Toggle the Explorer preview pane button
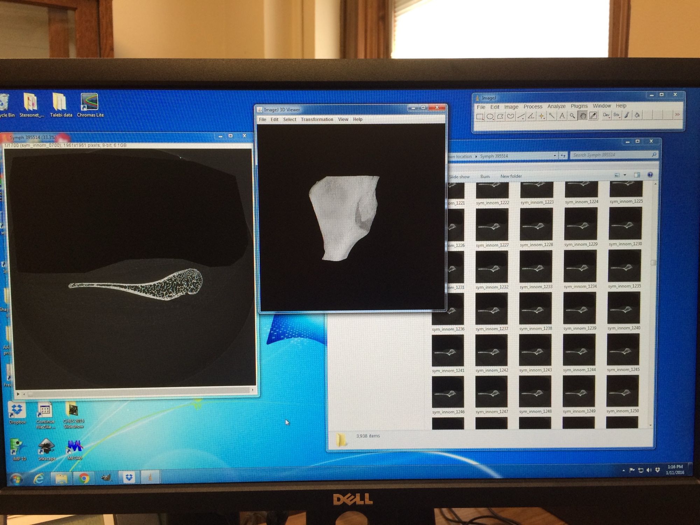Viewport: 700px width, 525px height. click(x=637, y=175)
